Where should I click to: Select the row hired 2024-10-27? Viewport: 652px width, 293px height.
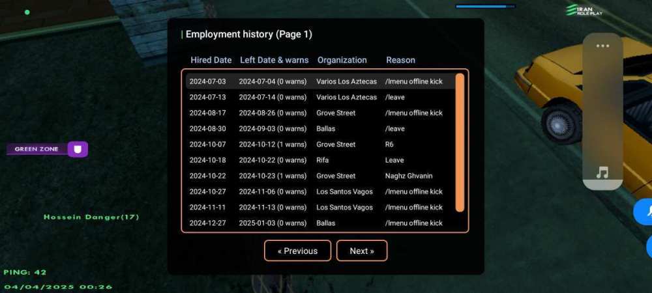(x=320, y=191)
